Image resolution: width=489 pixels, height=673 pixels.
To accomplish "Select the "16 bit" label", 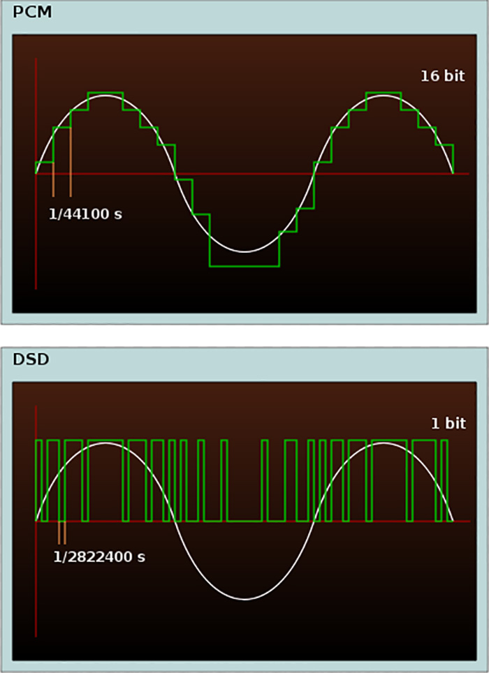I will click(x=441, y=77).
